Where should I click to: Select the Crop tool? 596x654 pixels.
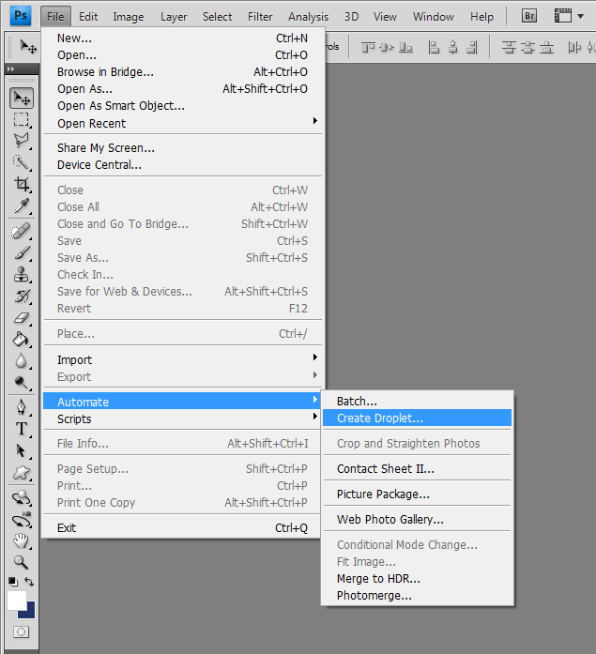[22, 184]
